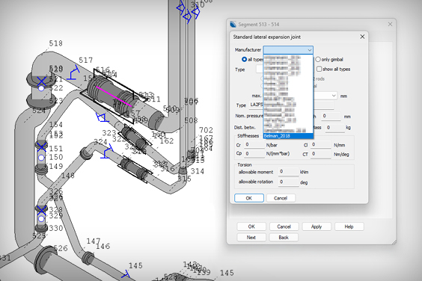The width and height of the screenshot is (422, 281).
Task: Close the Segment 513 - 514 window
Action: 390,24
